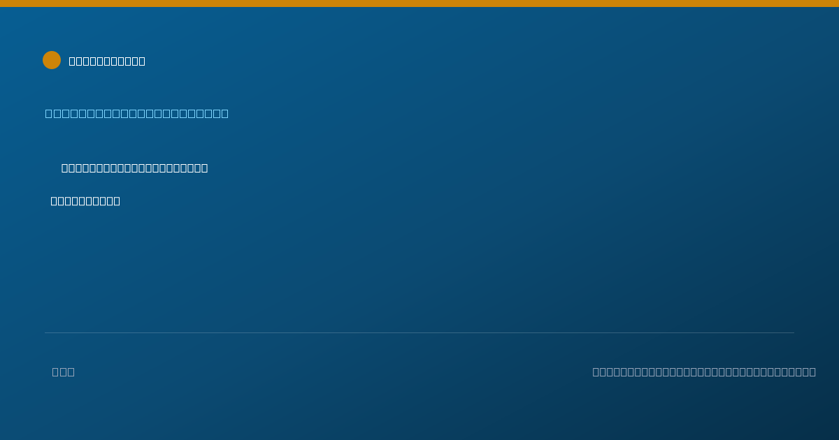
Task: Click the orange accent bar along the top
Action: pyautogui.click(x=419, y=3)
